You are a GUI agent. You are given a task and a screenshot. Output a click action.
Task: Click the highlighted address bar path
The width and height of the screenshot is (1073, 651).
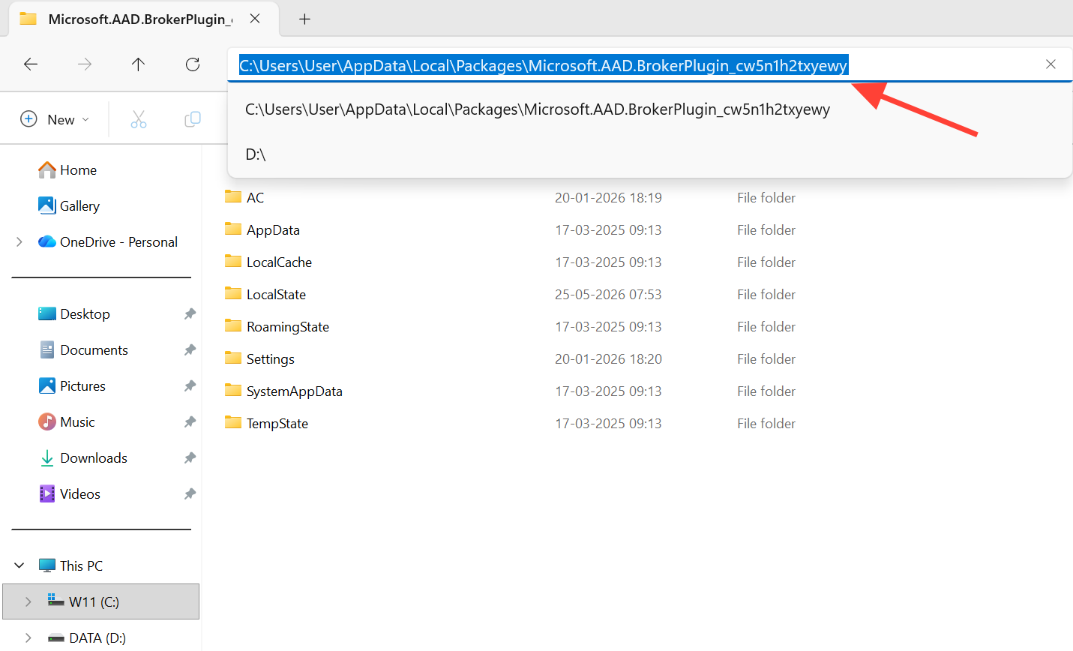(543, 65)
